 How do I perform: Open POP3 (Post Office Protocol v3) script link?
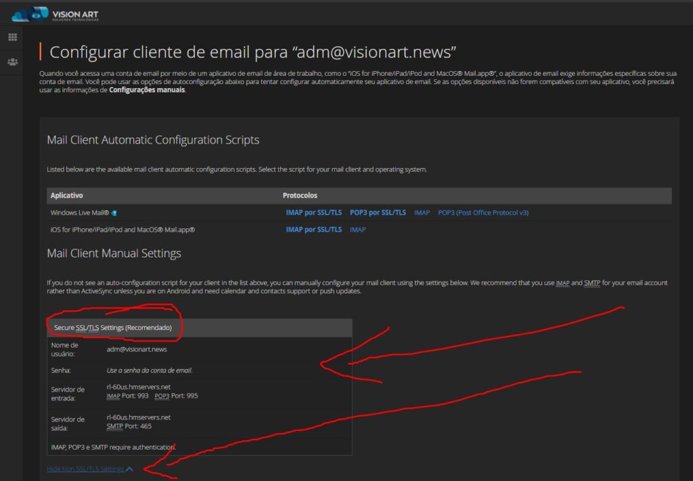pos(483,213)
